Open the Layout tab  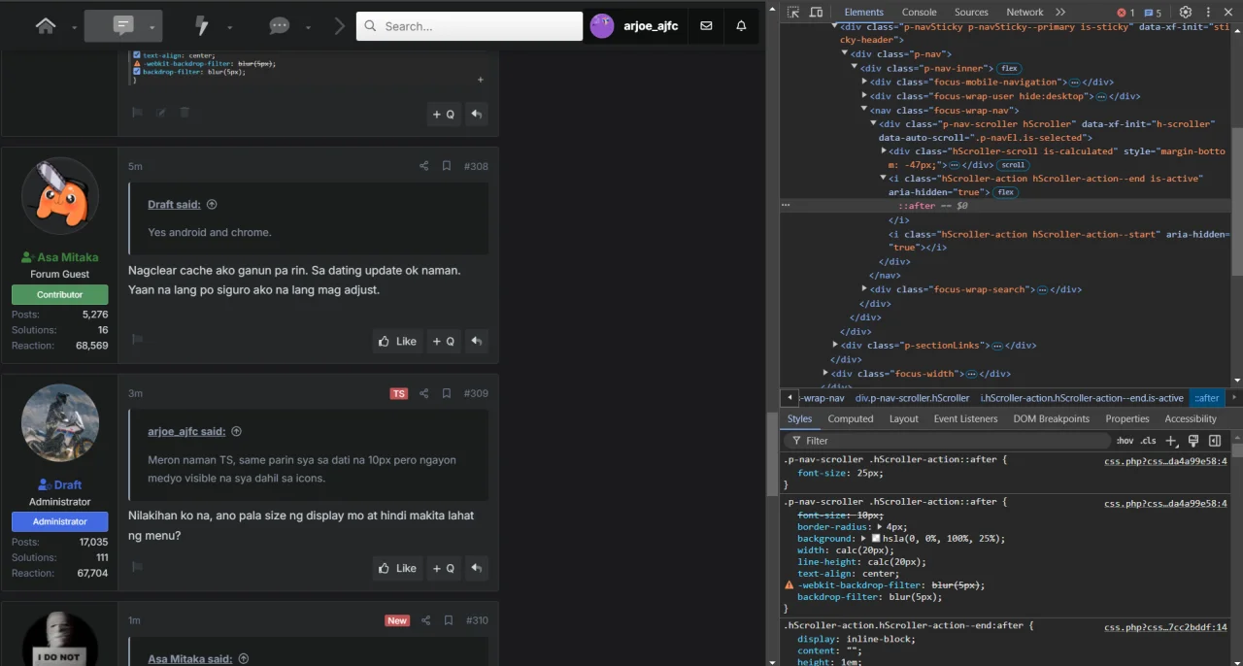(x=904, y=418)
